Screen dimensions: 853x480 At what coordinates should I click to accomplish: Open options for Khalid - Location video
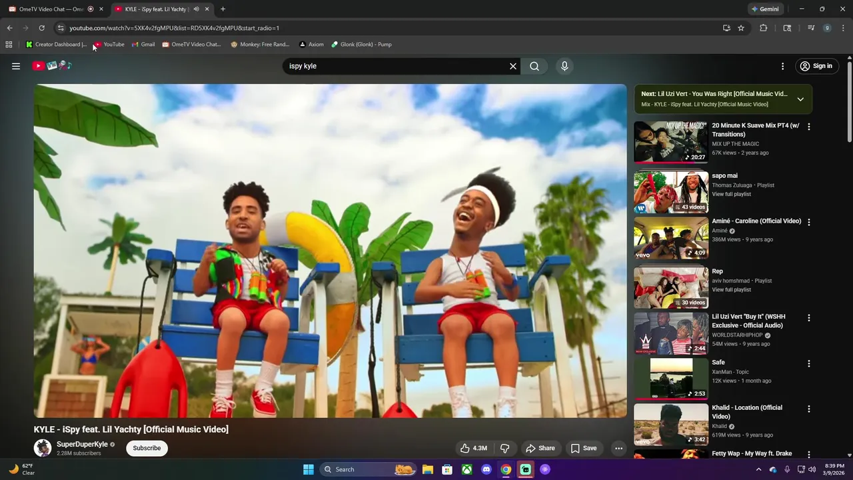point(809,409)
